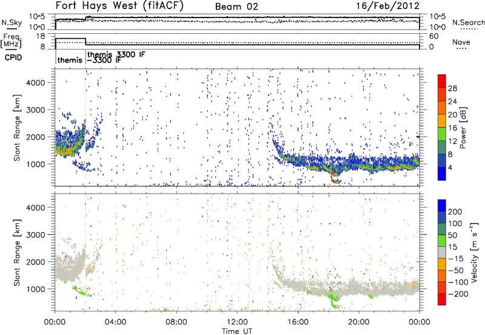This screenshot has width=485, height=335.
Task: Click the 'N.Search' legend label
Action: tap(468, 22)
